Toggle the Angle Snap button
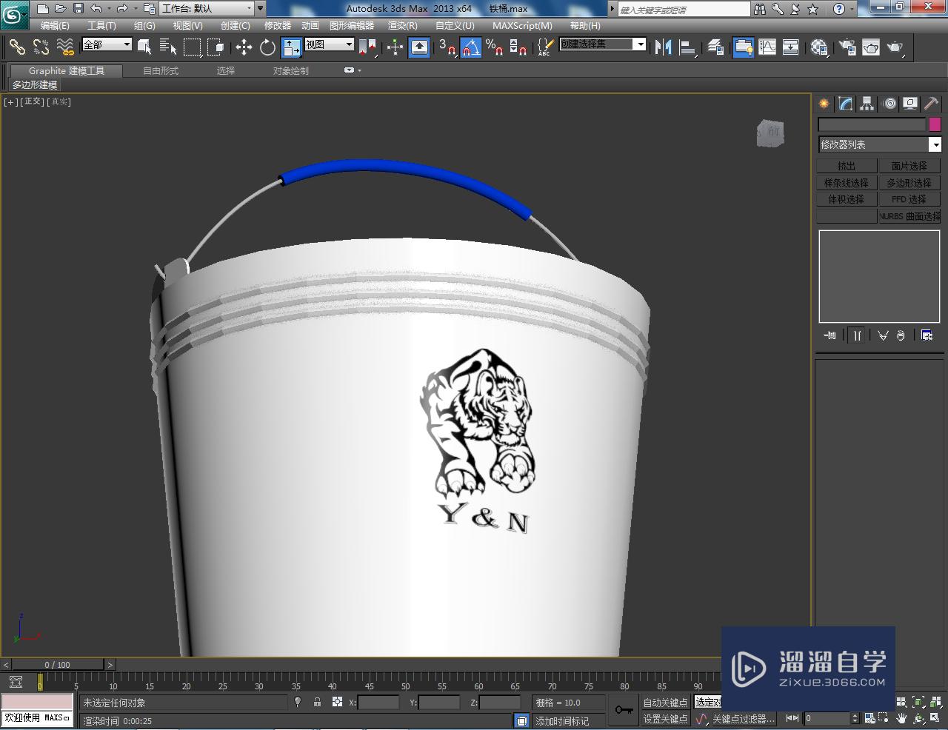Image resolution: width=948 pixels, height=730 pixels. pyautogui.click(x=471, y=47)
